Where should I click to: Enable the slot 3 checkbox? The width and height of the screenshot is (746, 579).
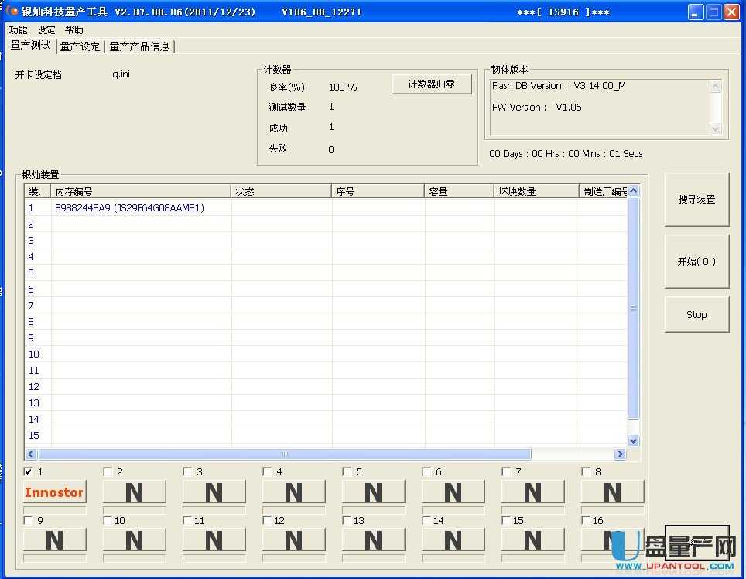coord(188,471)
